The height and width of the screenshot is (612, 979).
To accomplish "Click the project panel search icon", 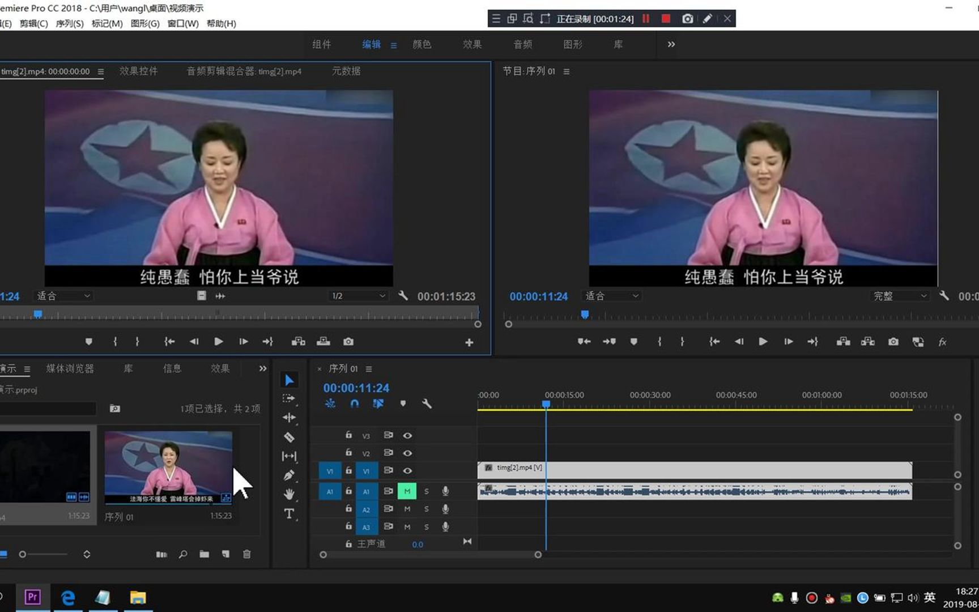I will (183, 554).
